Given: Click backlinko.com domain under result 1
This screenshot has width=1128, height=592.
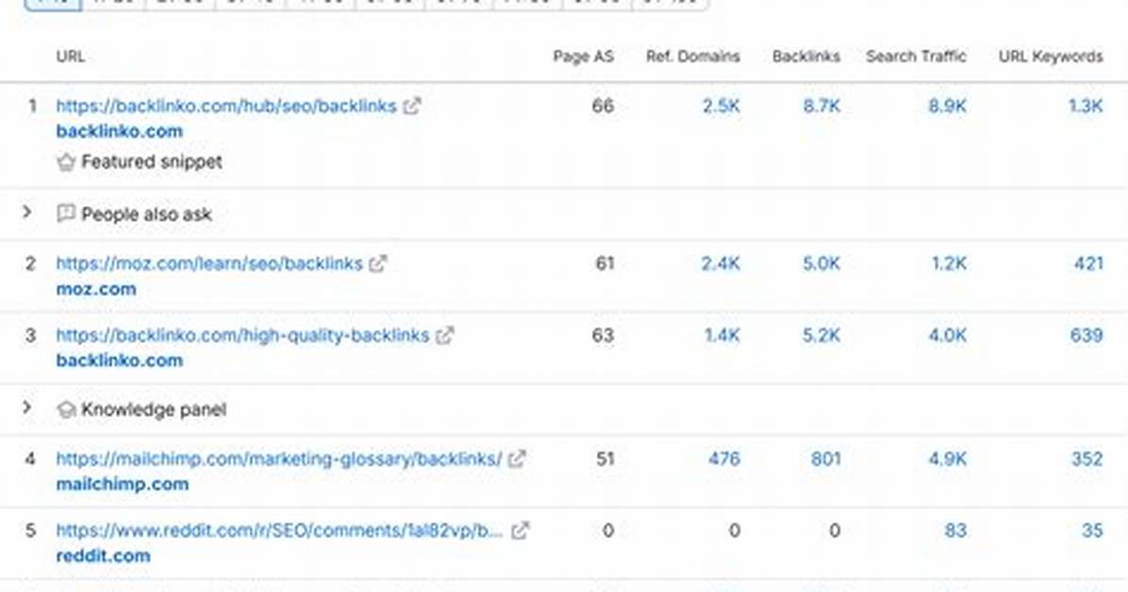Looking at the screenshot, I should [120, 131].
